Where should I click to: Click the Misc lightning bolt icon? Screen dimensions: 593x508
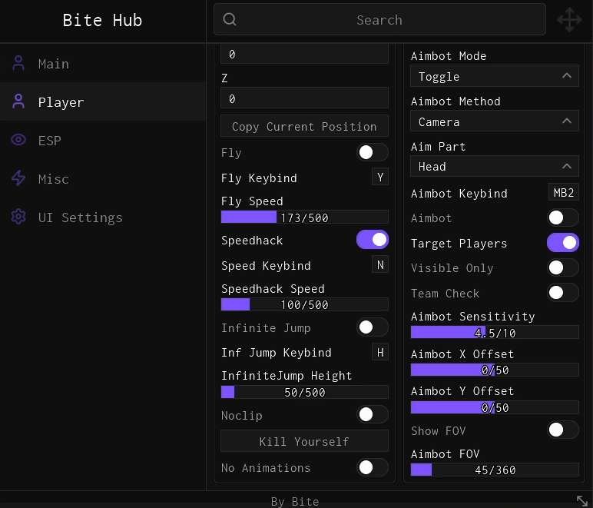18,179
